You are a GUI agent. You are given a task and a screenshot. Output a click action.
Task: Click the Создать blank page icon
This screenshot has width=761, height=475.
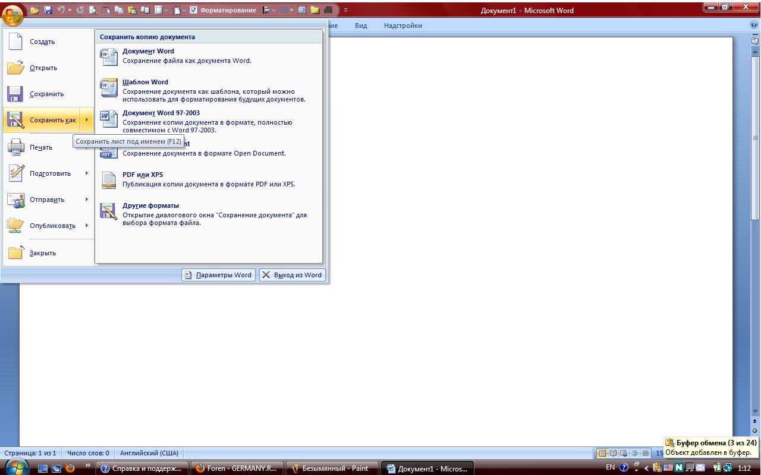pyautogui.click(x=15, y=42)
